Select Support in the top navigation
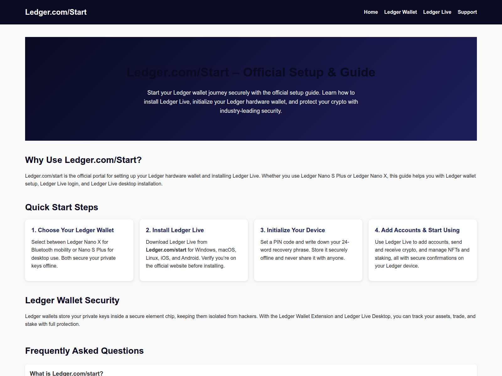 pos(467,12)
